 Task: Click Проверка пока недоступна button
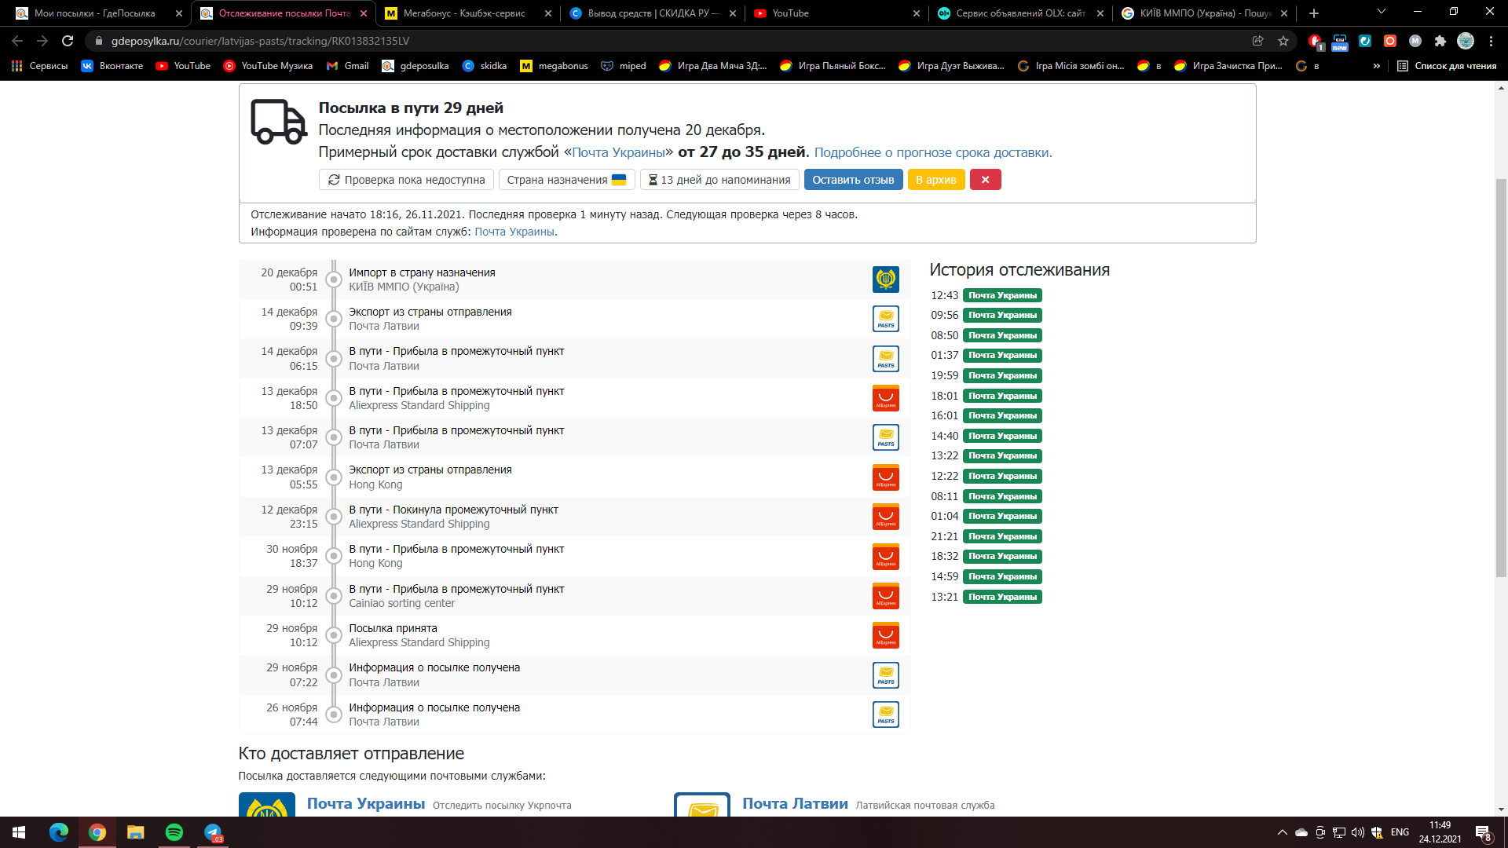407,180
